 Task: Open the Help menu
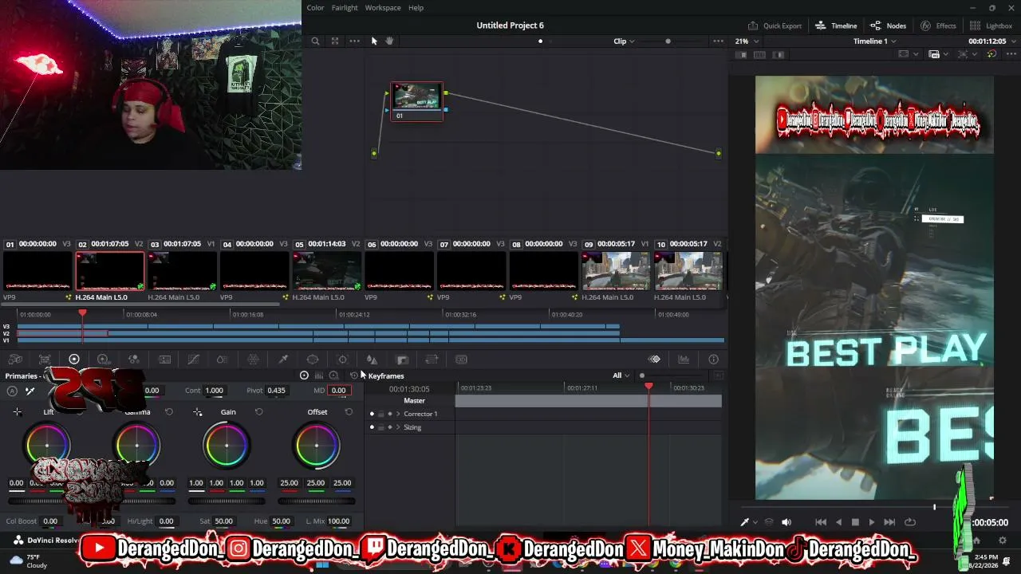click(416, 8)
